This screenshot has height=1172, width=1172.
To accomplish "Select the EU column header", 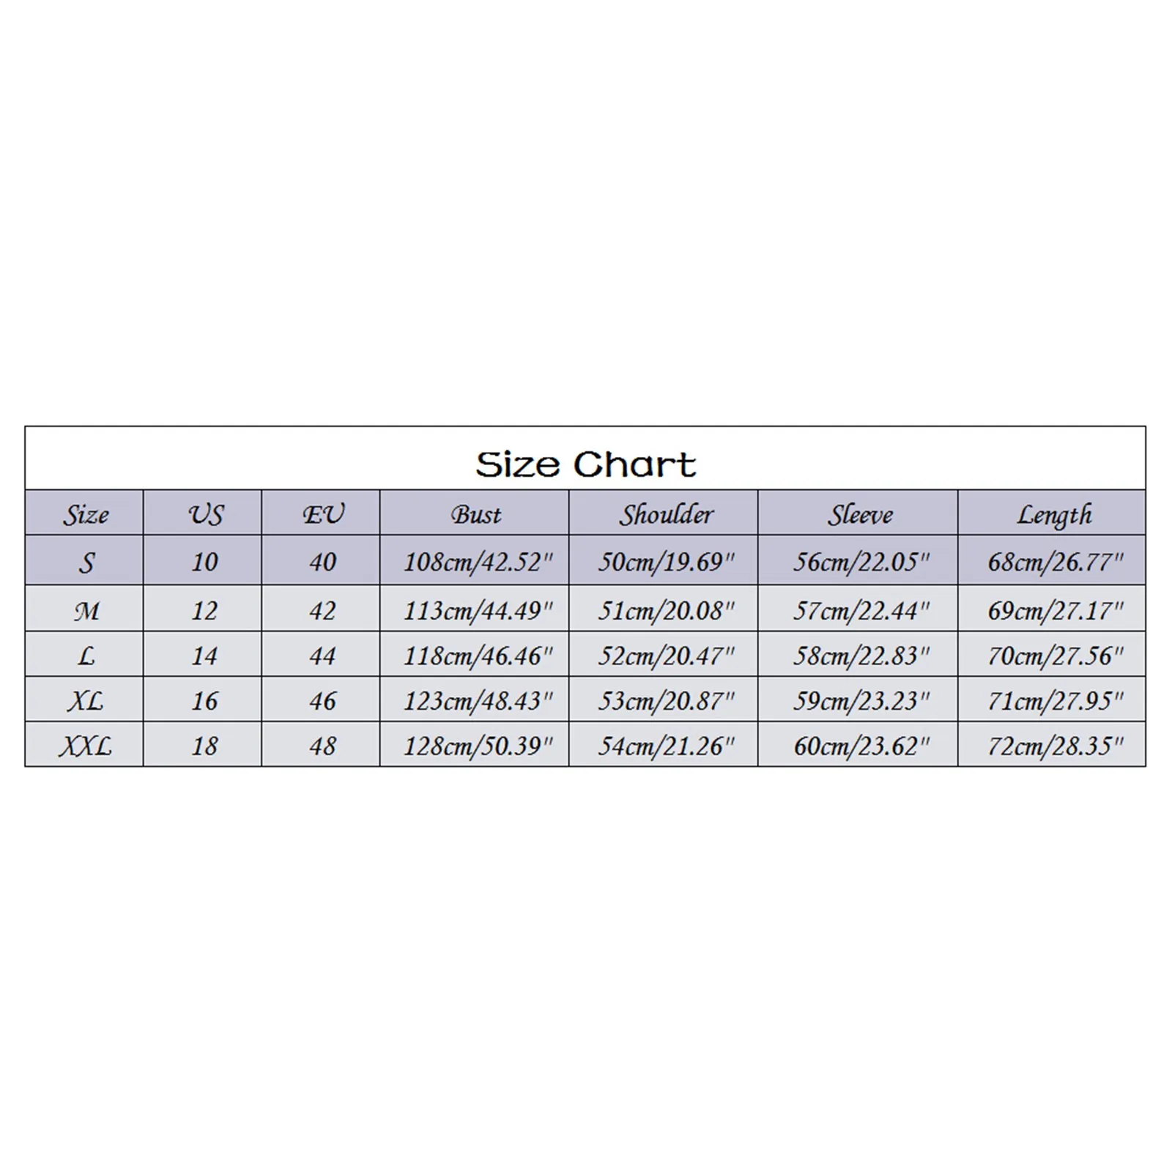I will (x=322, y=514).
